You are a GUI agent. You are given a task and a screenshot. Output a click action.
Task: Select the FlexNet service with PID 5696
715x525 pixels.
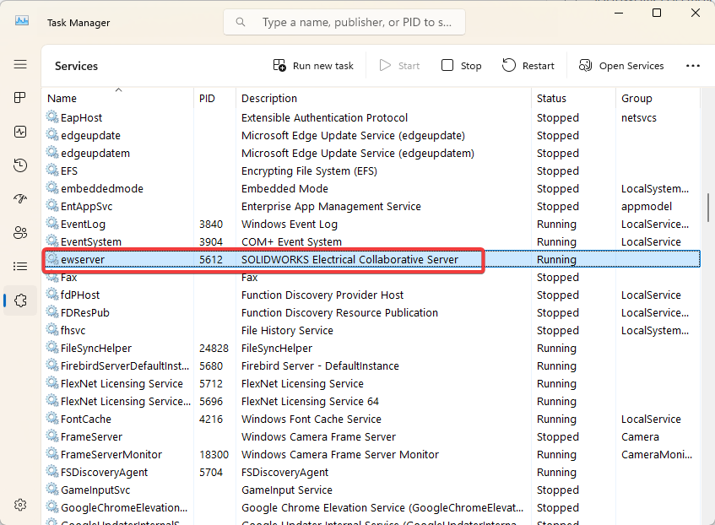pyautogui.click(x=126, y=402)
